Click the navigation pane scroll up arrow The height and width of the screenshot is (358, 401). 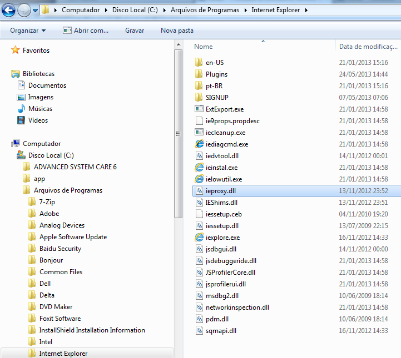[179, 44]
